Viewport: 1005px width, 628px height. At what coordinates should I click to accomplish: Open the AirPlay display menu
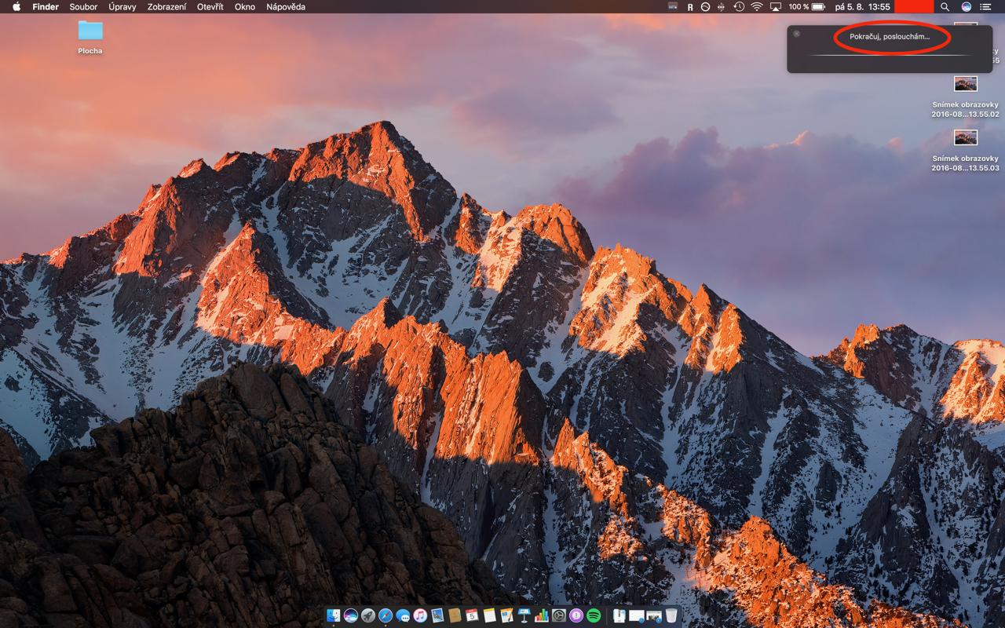click(x=776, y=7)
